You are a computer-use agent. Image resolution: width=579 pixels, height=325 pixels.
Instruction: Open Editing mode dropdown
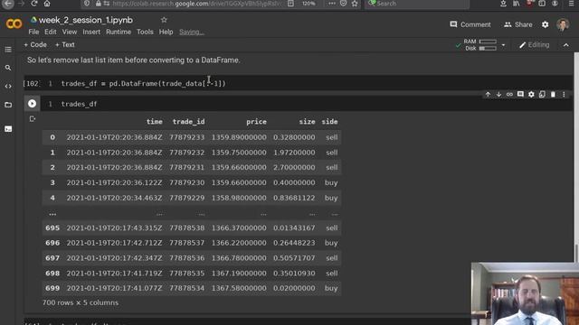point(535,45)
